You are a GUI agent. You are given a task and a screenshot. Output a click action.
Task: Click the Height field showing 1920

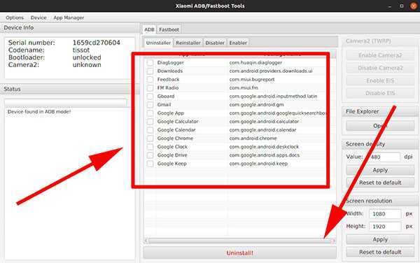385,227
